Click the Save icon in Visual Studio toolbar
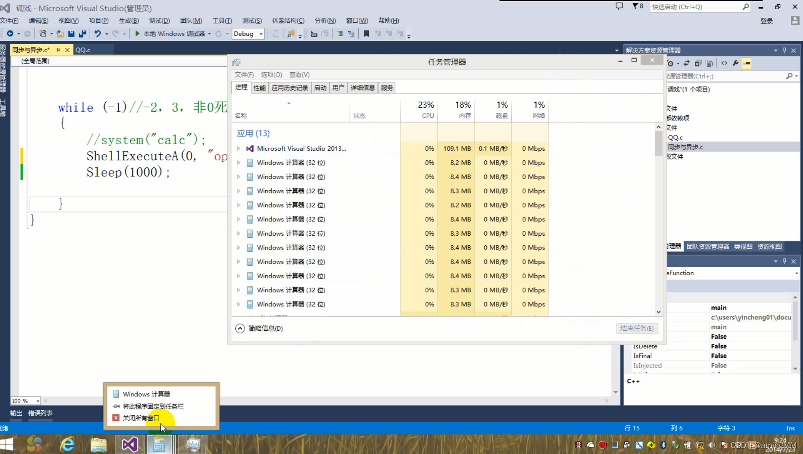This screenshot has height=454, width=803. coord(71,34)
